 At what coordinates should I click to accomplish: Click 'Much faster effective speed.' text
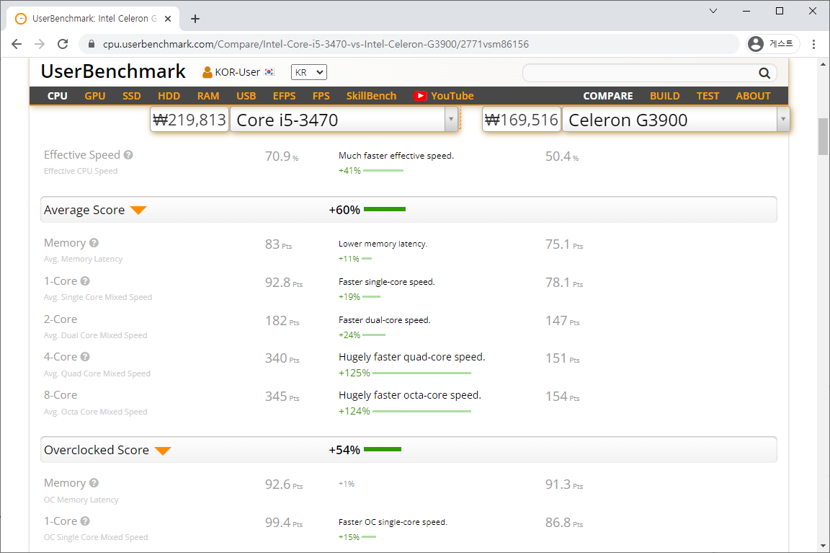coord(396,156)
